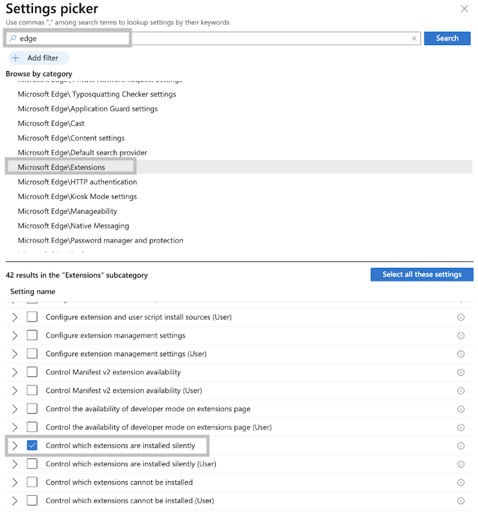The image size is (478, 521).
Task: Open info tooltip for "Control Manifest v2 extension availability"
Action: click(x=461, y=373)
